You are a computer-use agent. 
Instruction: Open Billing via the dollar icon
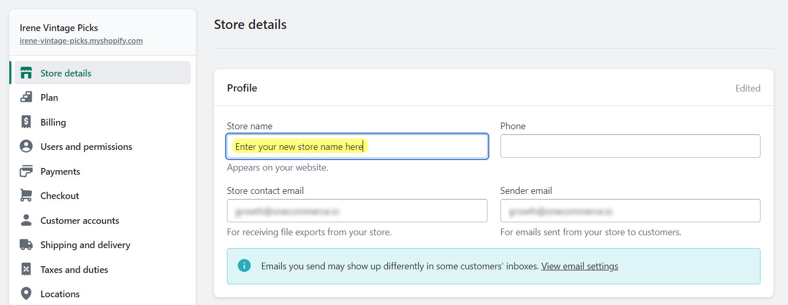[25, 121]
